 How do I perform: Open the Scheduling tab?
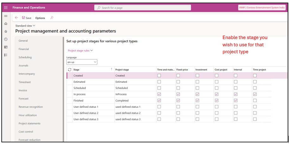pos(25,57)
